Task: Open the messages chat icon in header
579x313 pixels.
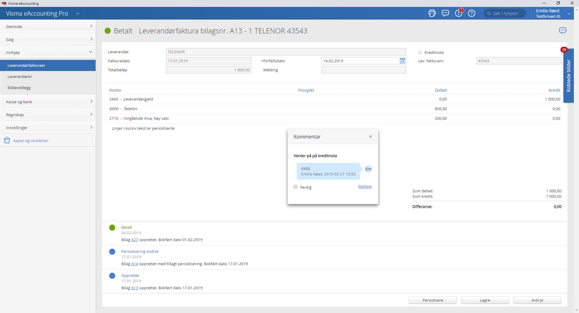Action: tap(445, 13)
